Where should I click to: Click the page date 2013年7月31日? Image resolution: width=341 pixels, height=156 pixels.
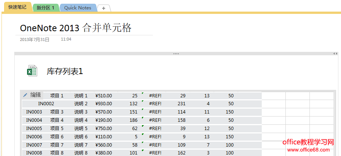[34, 39]
